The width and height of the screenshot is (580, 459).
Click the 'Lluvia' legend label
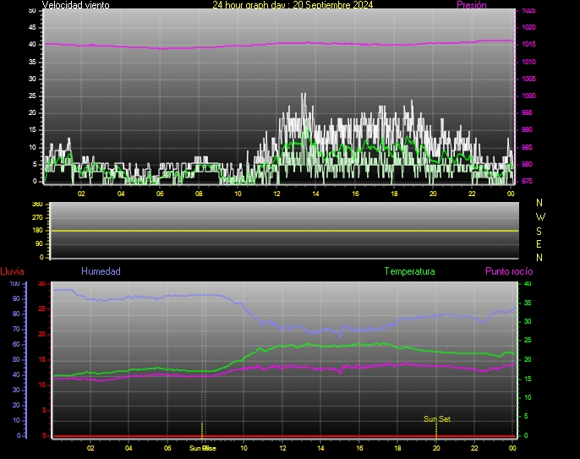click(12, 271)
